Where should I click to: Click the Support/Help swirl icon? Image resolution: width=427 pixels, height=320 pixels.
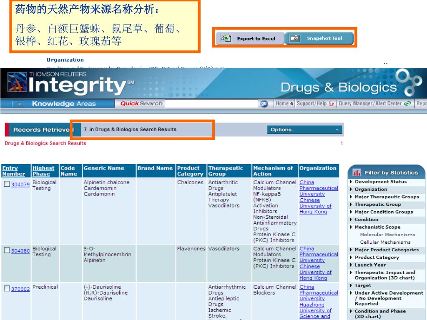[x=332, y=103]
